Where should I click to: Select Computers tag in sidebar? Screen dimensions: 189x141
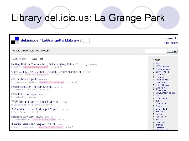[161, 88]
